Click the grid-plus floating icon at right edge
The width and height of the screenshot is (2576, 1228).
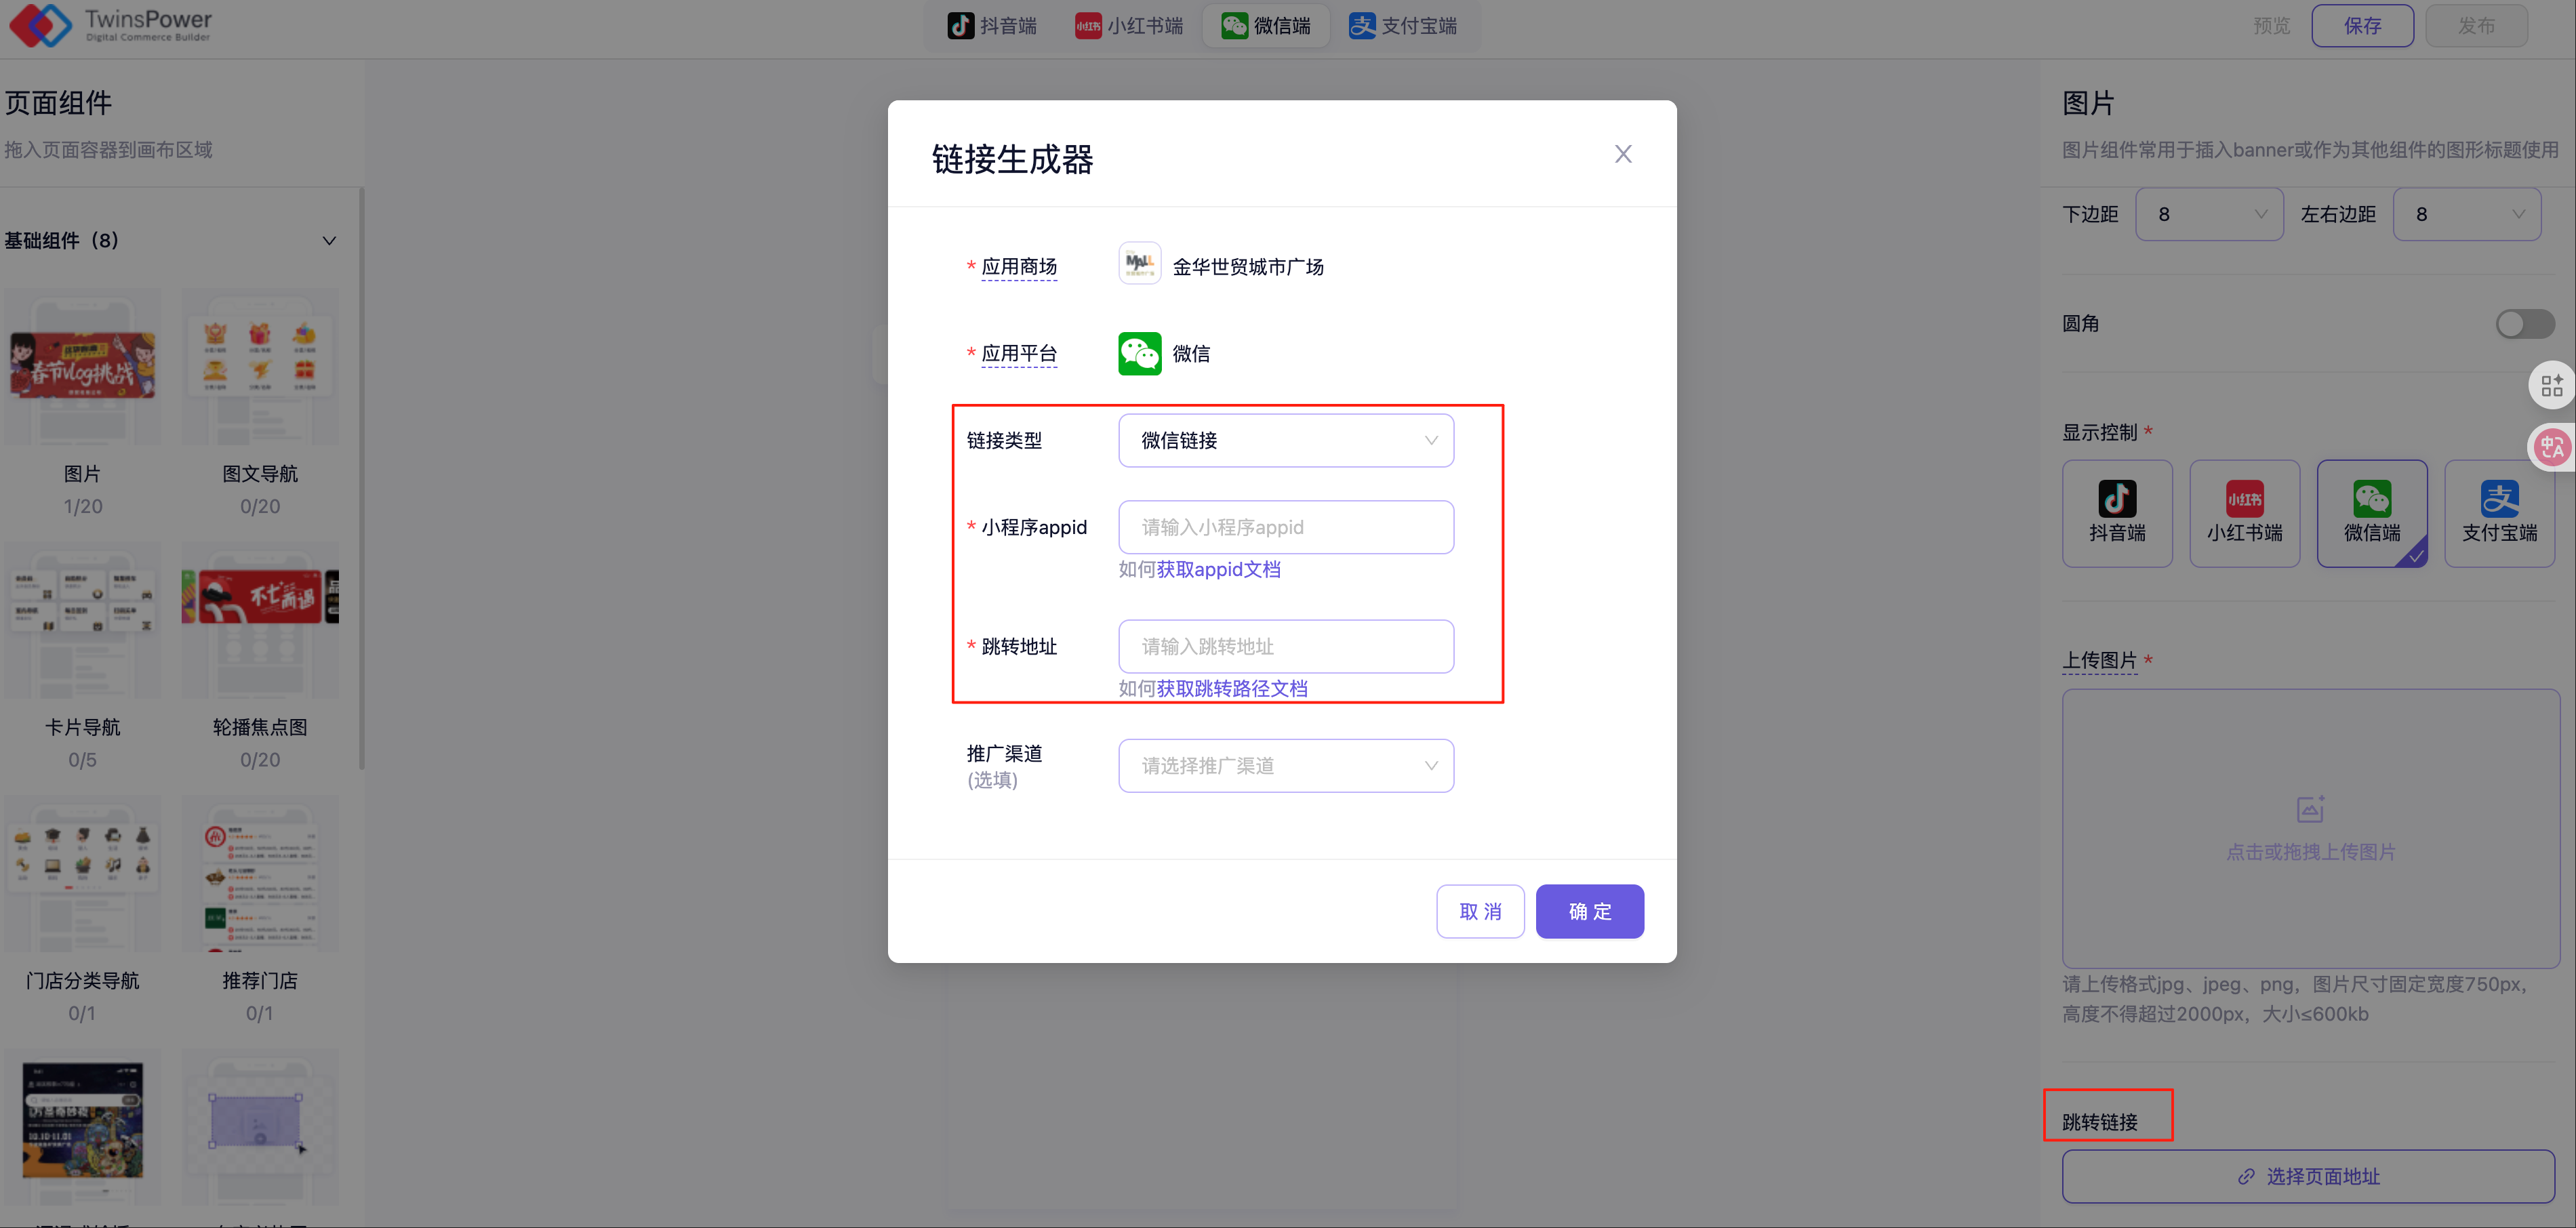pos(2551,385)
